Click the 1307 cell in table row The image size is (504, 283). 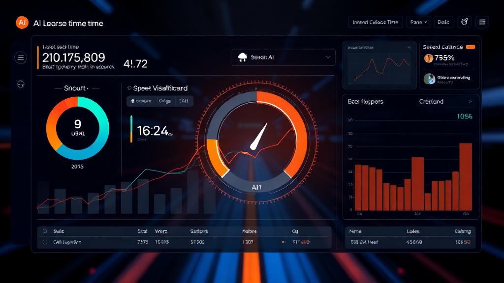pos(248,242)
